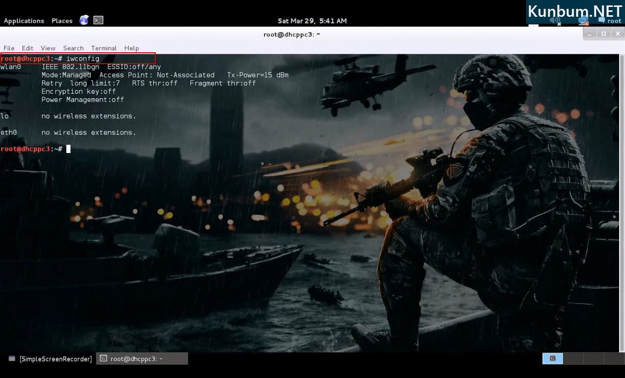The height and width of the screenshot is (378, 625).
Task: Click the text "Power Management:off"
Action: (83, 100)
